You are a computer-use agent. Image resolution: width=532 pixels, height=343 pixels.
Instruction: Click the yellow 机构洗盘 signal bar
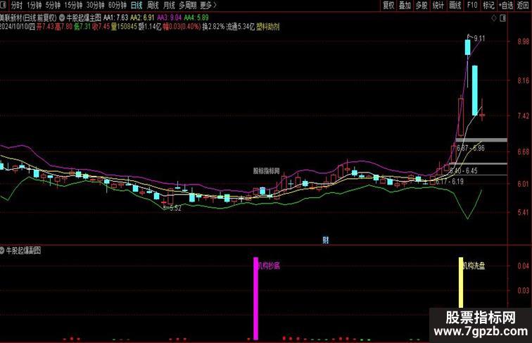pos(461,282)
